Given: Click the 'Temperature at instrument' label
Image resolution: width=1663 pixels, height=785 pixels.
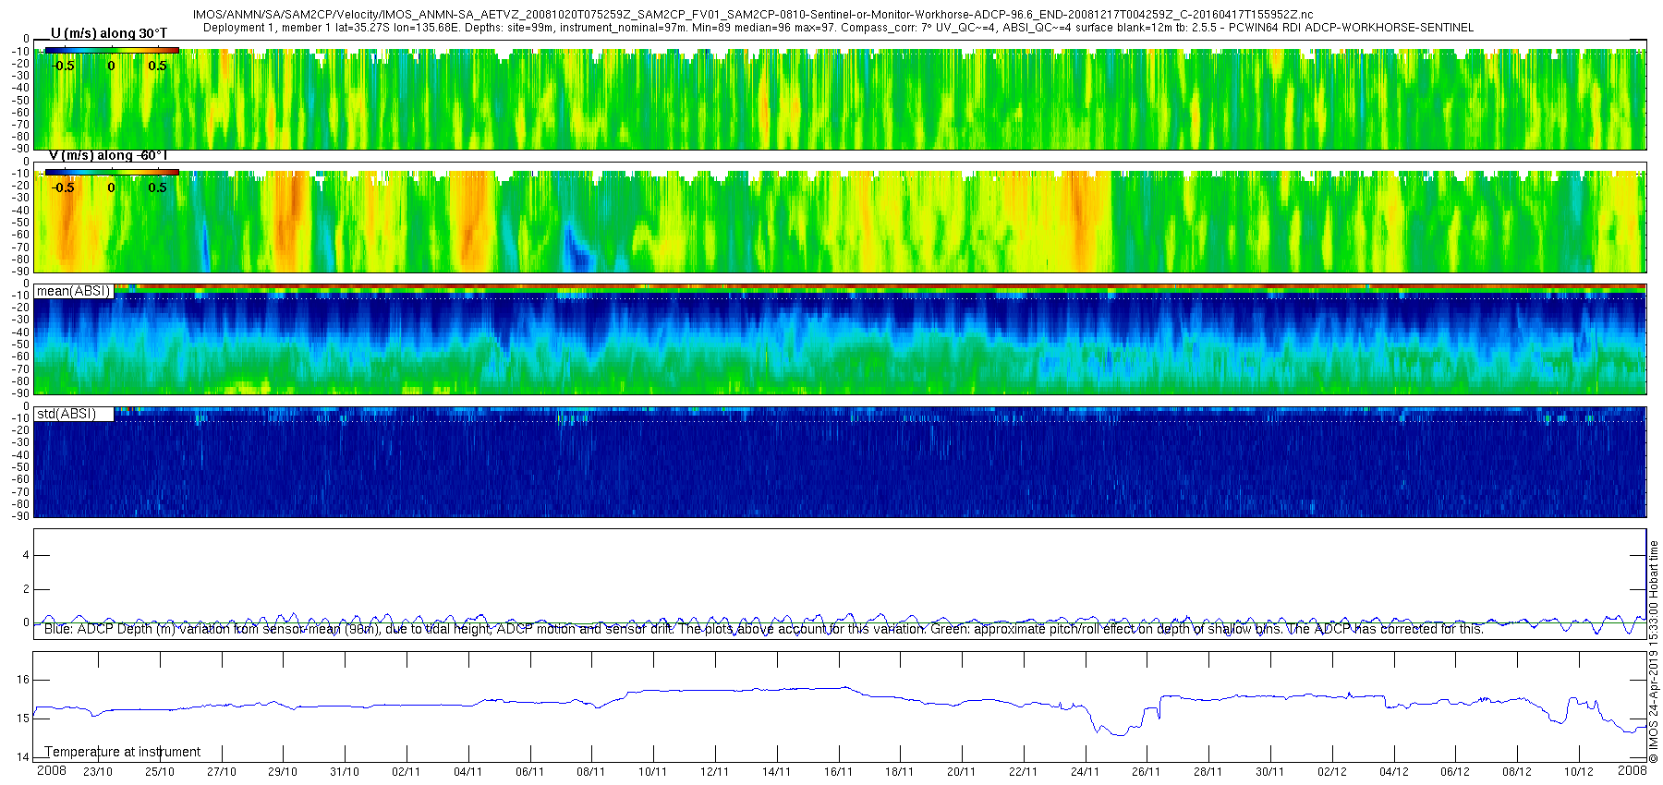Looking at the screenshot, I should 123,752.
